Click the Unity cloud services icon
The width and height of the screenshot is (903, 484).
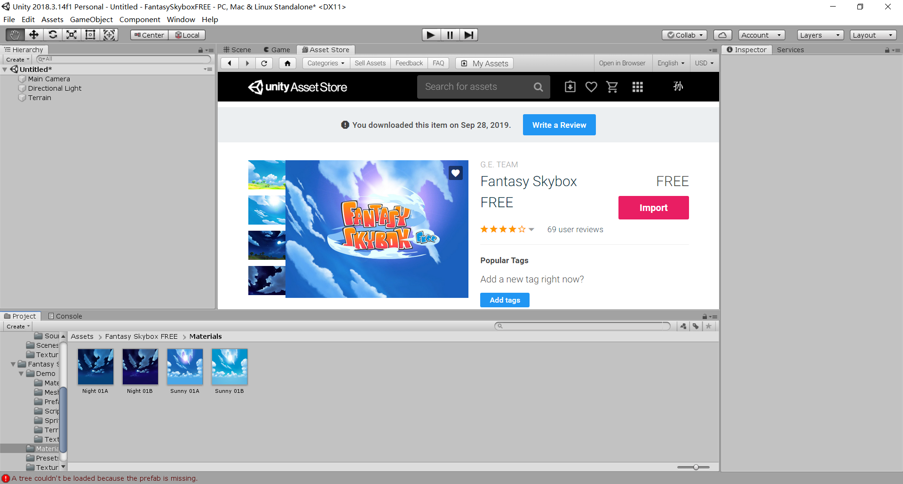click(x=722, y=34)
